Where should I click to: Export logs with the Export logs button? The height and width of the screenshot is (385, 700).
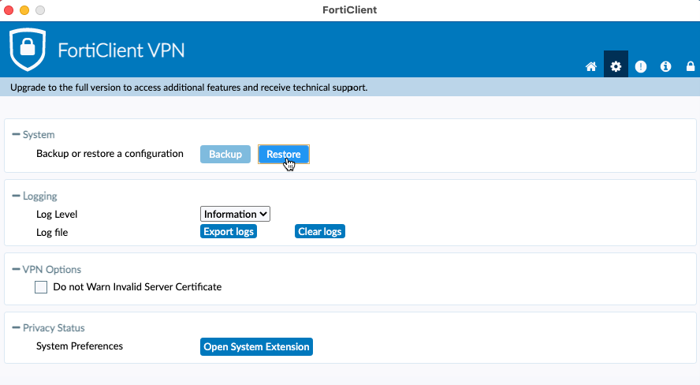click(229, 231)
